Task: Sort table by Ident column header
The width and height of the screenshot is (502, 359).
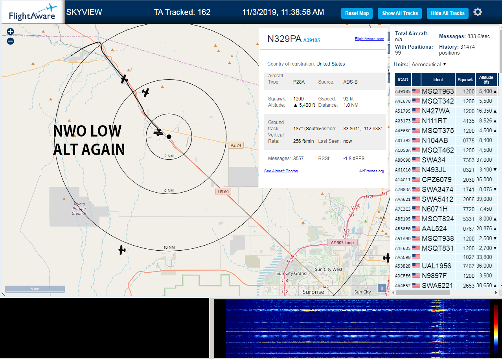Action: (x=438, y=80)
